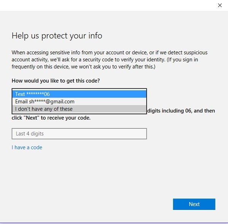Open the "I have a code" link
This screenshot has height=224, width=228.
(x=27, y=147)
